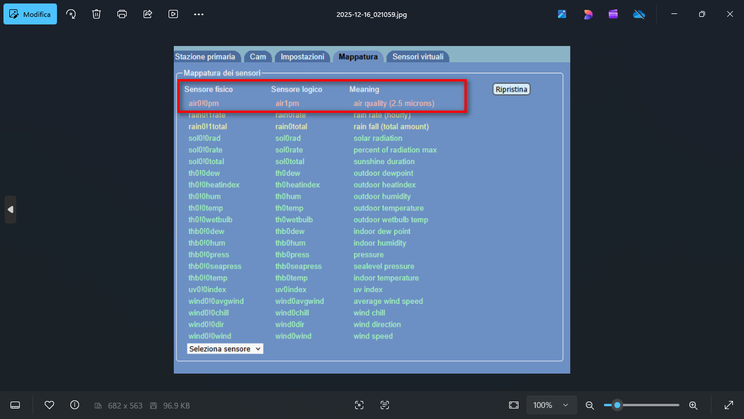Viewport: 744px width, 419px height.
Task: Delete the photo using the trash icon
Action: [x=96, y=14]
